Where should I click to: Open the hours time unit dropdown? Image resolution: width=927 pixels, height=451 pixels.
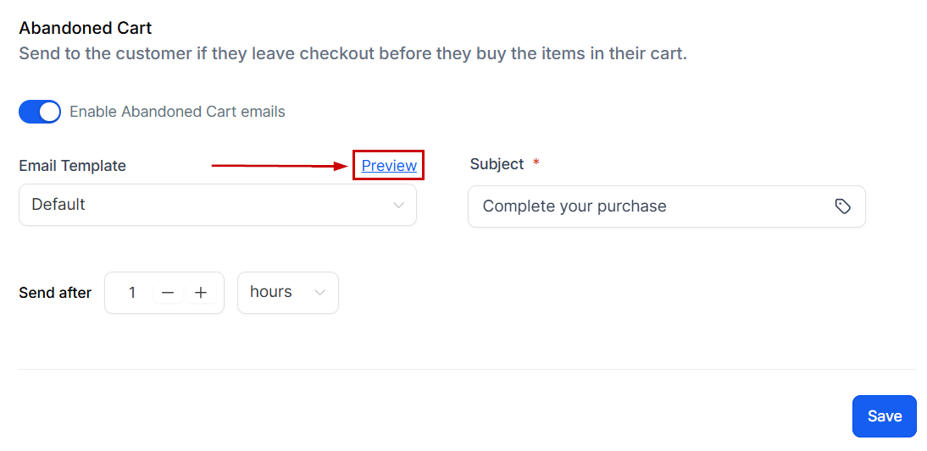coord(287,293)
